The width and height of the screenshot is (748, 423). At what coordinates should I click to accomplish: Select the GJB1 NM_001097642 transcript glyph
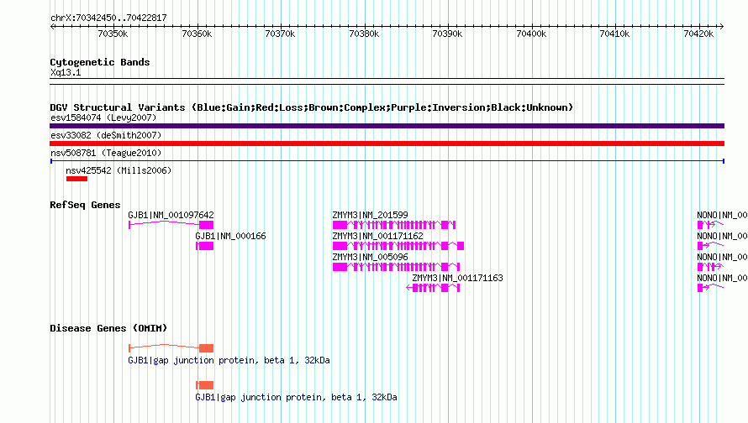coord(171,225)
